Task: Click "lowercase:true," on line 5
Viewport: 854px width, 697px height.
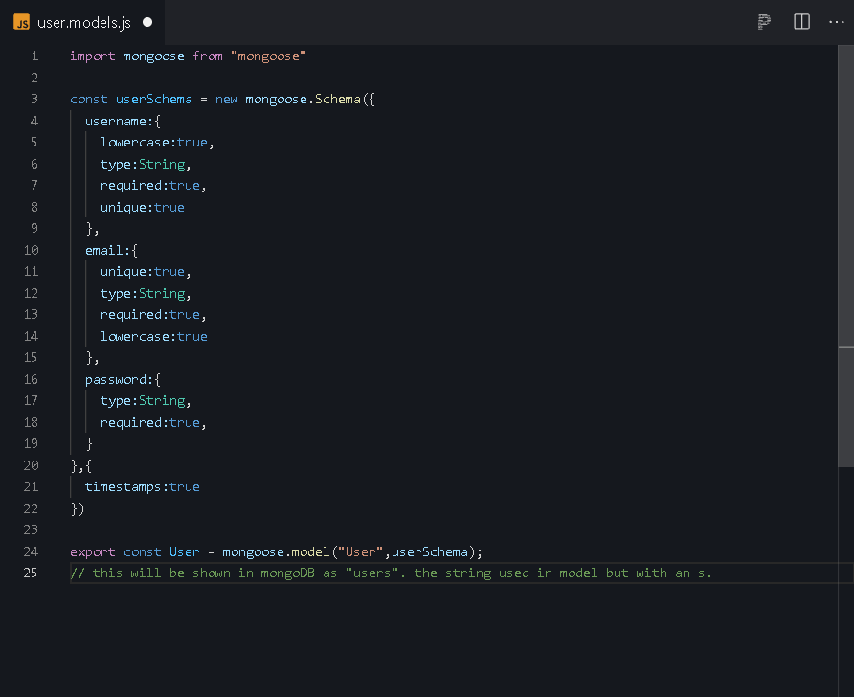Action: (157, 142)
